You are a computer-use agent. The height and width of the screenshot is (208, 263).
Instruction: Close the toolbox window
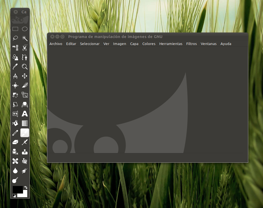[16, 12]
